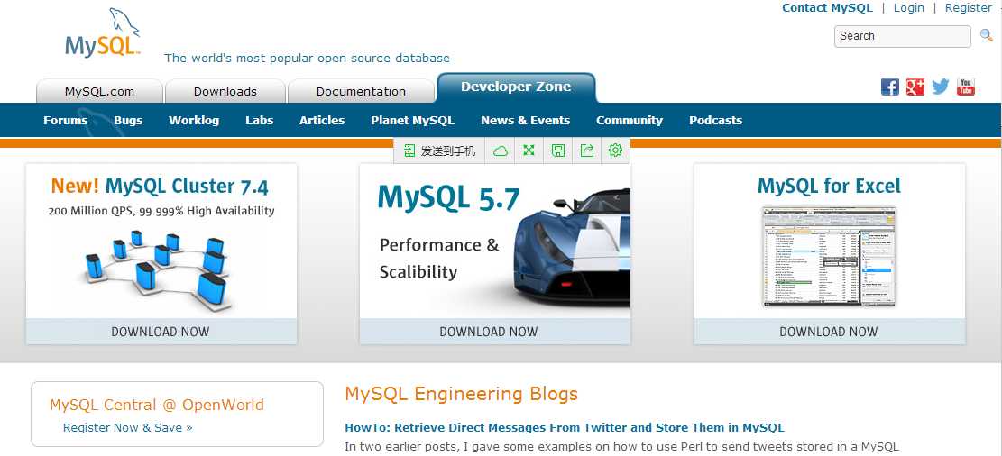
Task: Click the Register link
Action: [x=968, y=8]
